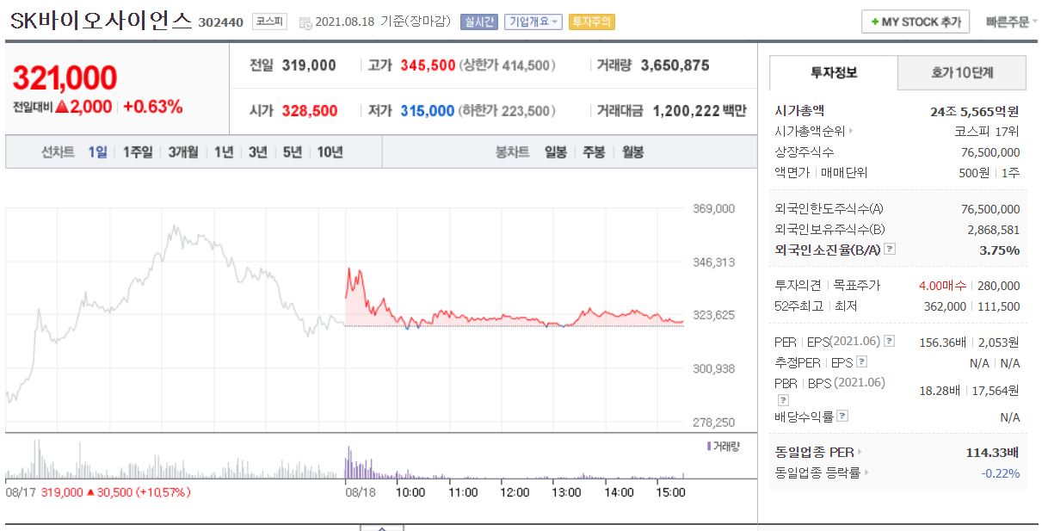Open help icon under PBR BPS row

[782, 400]
